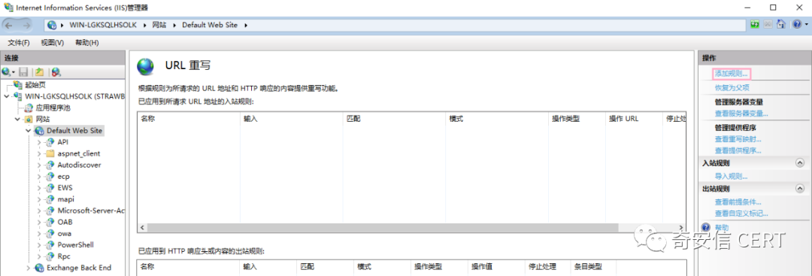Screen dimensions: 812x276
Task: Click the Home icon in top-right toolbar
Action: click(781, 25)
